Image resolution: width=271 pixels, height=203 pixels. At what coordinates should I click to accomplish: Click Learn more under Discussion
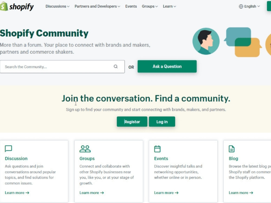(x=17, y=193)
